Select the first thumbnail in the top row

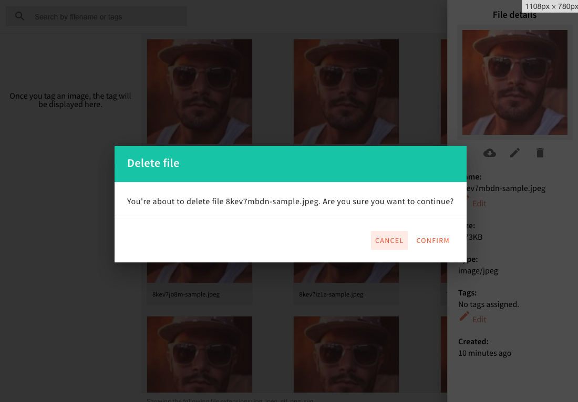[199, 92]
